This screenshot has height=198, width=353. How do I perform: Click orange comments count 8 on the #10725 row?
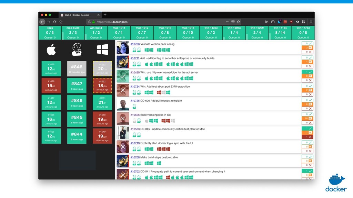click(x=307, y=104)
